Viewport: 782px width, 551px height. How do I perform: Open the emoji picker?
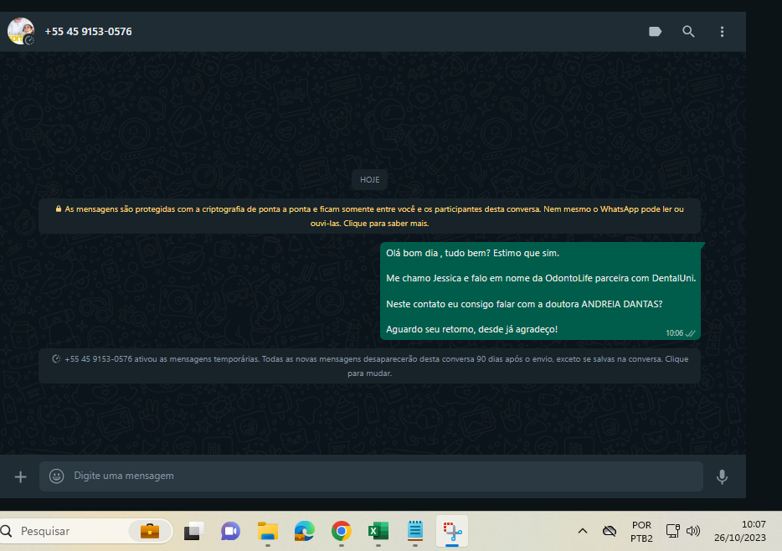pyautogui.click(x=56, y=476)
